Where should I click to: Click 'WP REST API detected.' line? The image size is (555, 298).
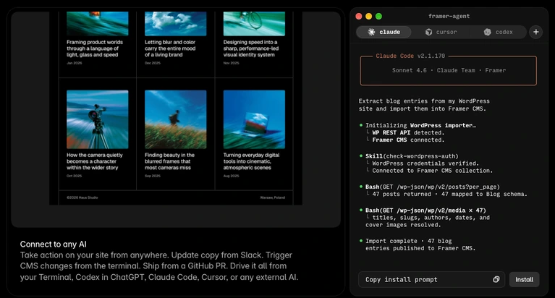click(x=408, y=132)
